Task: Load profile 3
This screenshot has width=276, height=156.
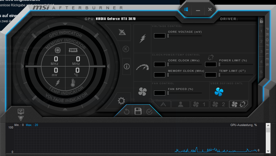Action: coord(261,52)
